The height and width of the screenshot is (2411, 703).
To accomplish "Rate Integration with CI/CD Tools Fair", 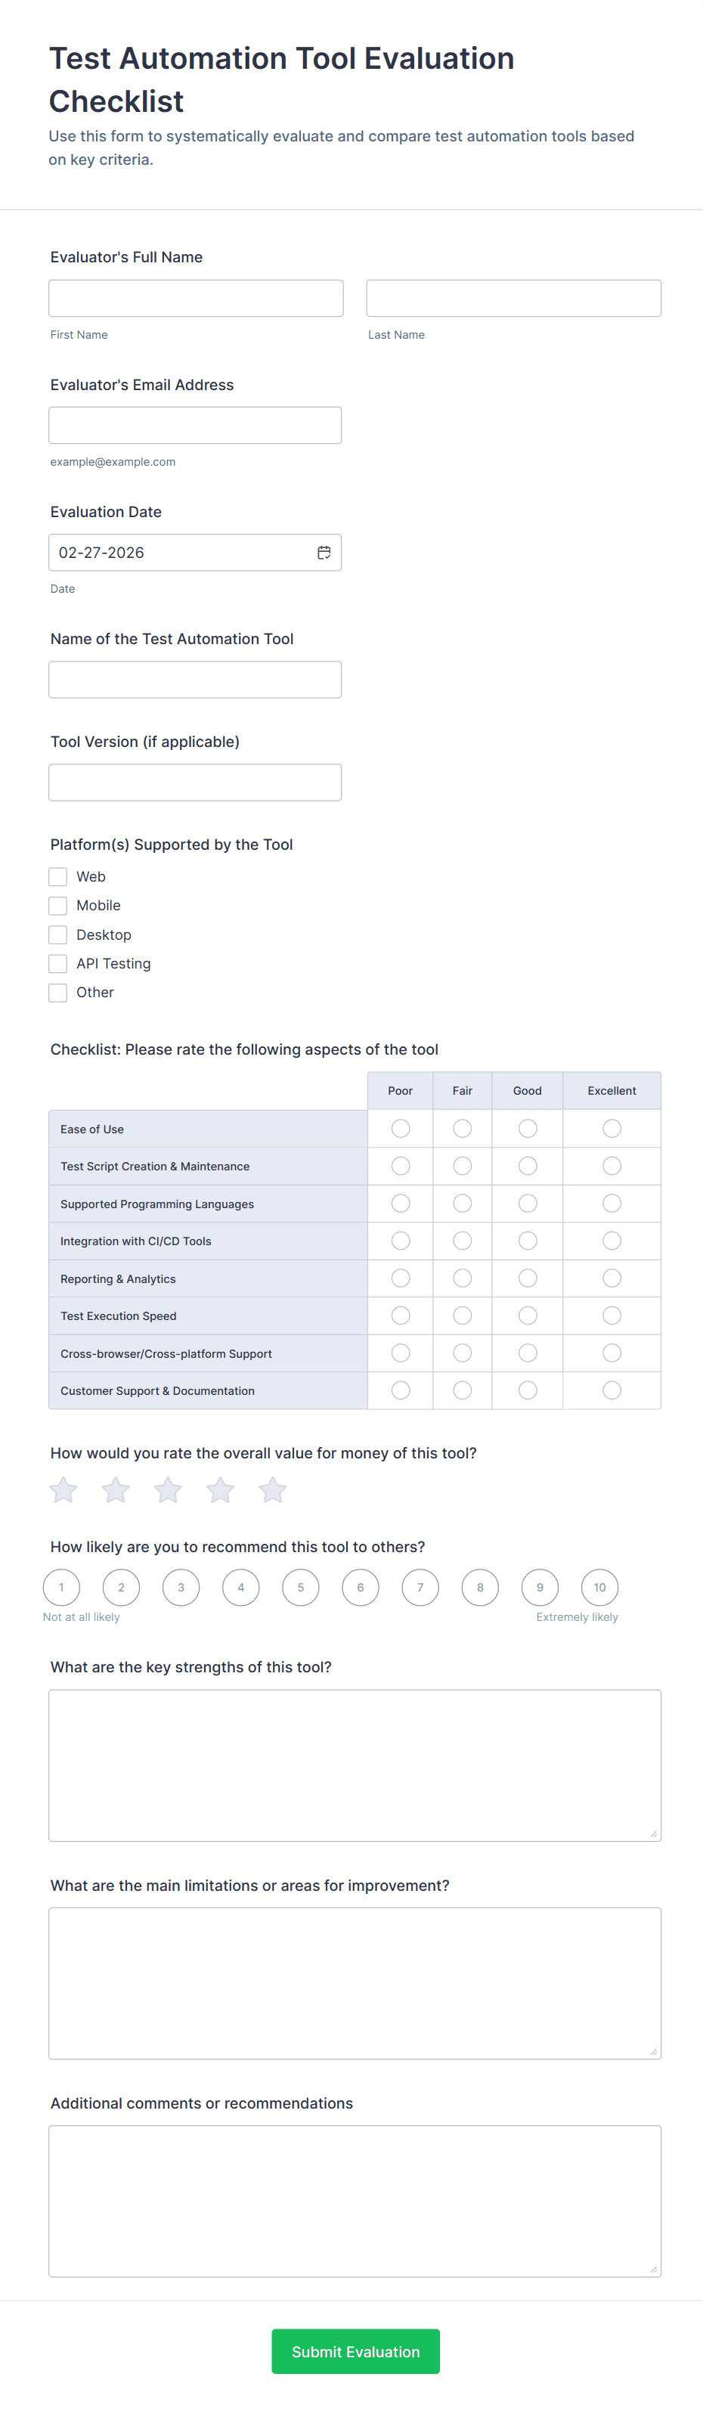I will tap(463, 1241).
